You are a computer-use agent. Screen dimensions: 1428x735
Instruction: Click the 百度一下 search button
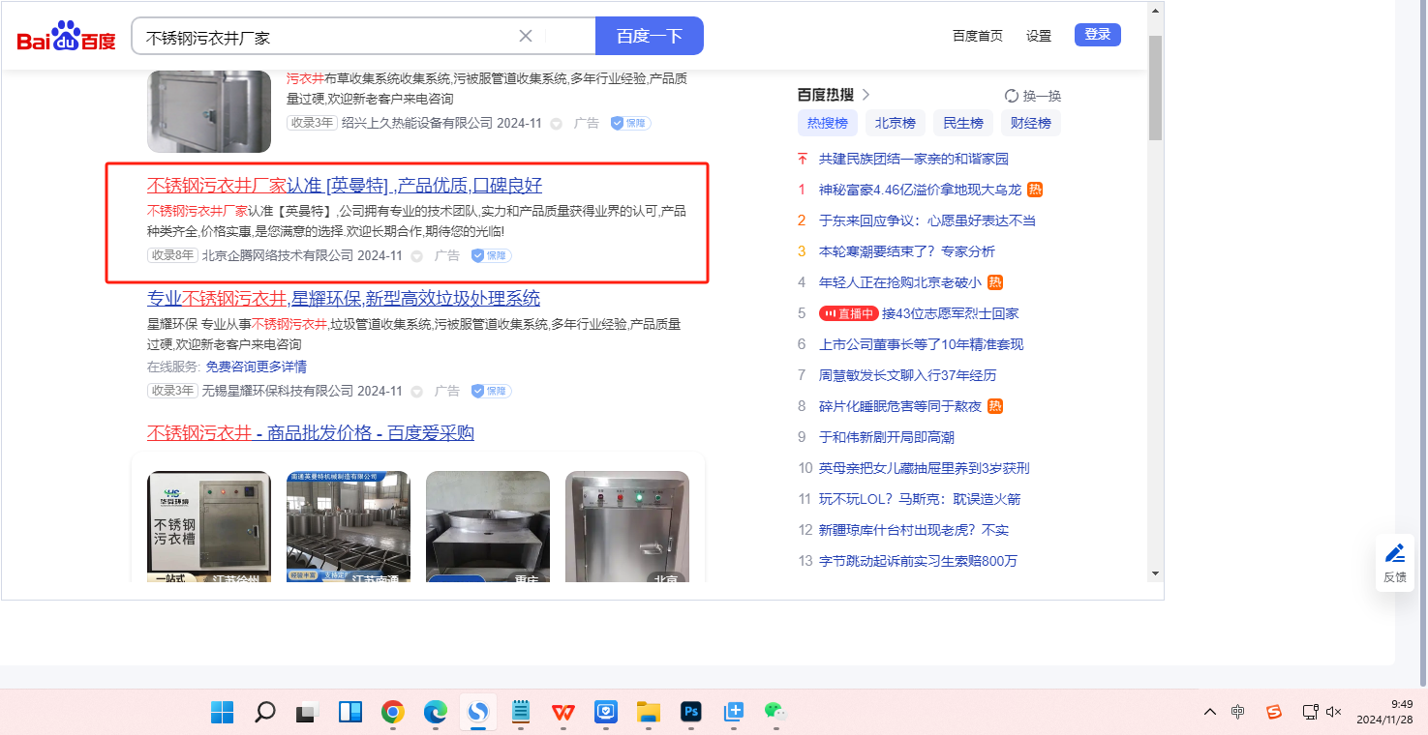(x=650, y=36)
